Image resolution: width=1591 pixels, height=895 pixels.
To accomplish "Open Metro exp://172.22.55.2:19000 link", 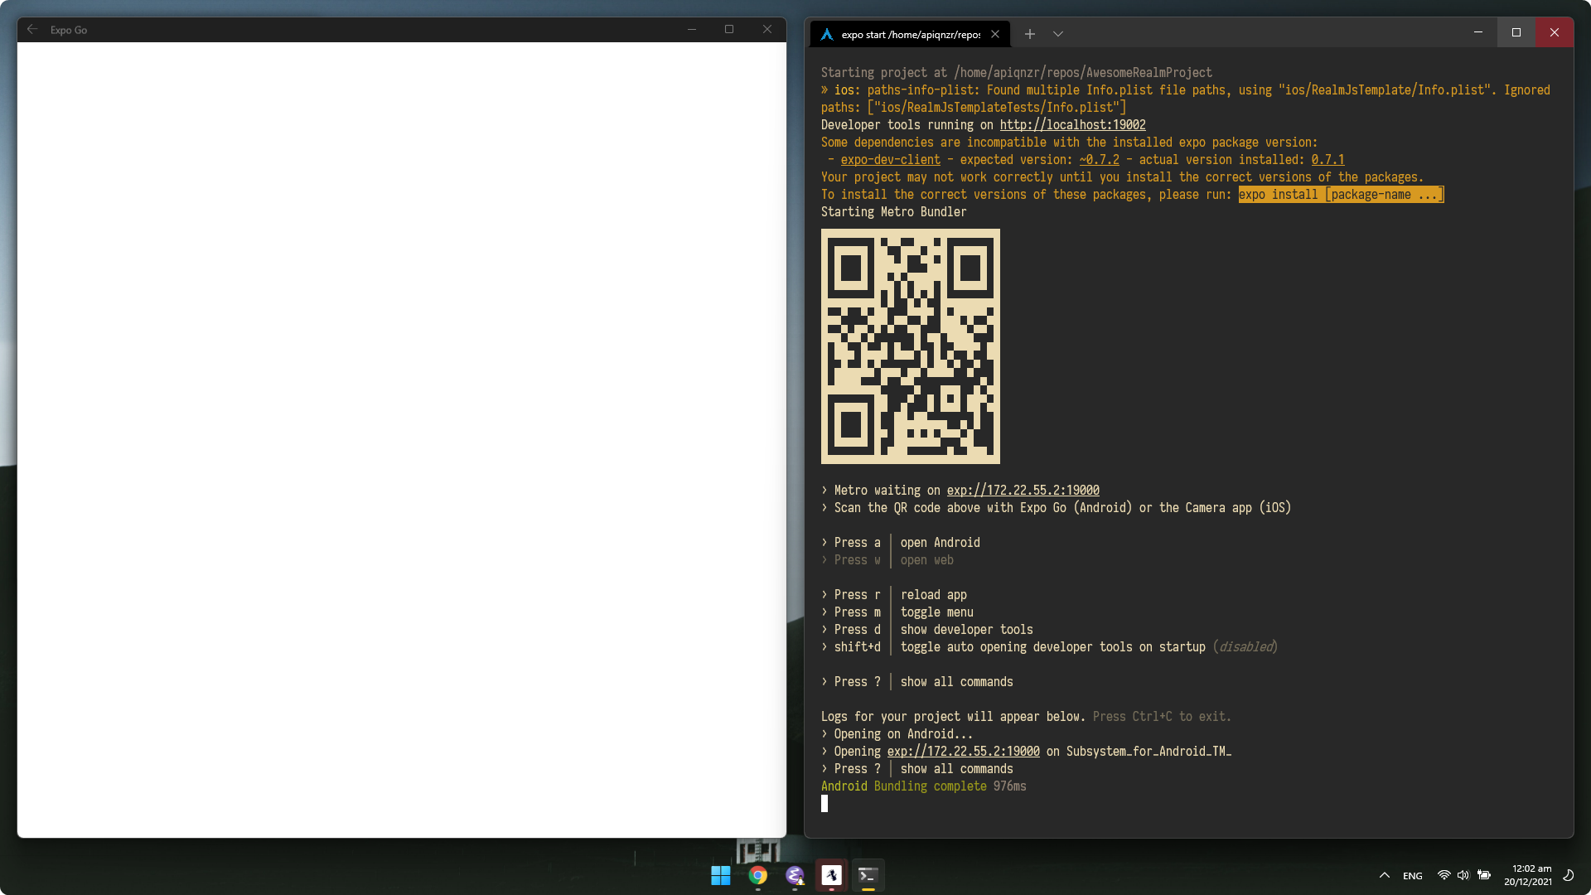I will point(1023,491).
